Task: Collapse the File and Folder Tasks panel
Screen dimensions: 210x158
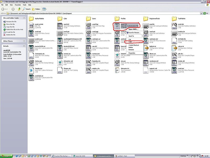Action: [24, 18]
